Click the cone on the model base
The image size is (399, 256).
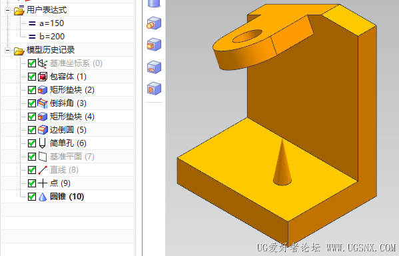pos(282,163)
